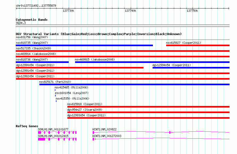Select the nsv818735 (Wang2007) blue gain bar
This screenshot has width=237, height=154.
coord(84,45)
